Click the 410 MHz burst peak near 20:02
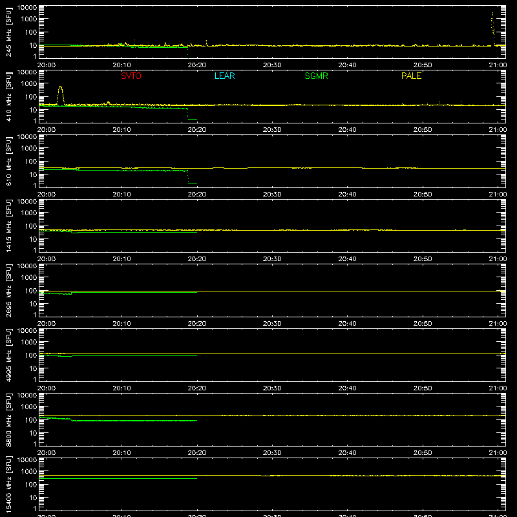 [x=60, y=87]
